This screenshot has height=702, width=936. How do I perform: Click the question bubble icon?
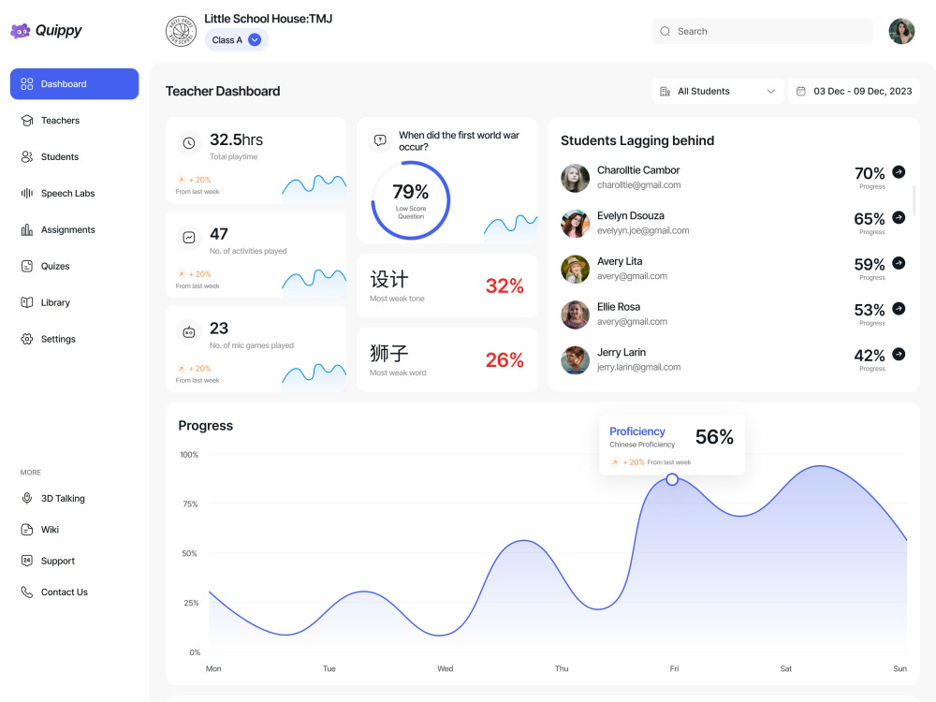pos(380,140)
